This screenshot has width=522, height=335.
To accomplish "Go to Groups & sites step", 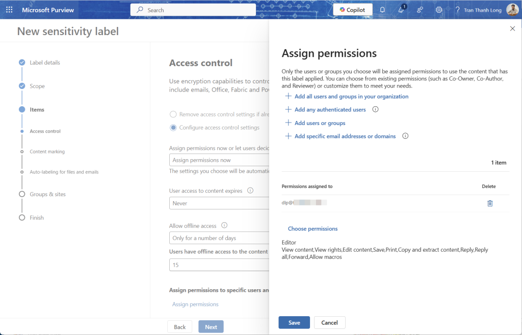I will (x=47, y=194).
